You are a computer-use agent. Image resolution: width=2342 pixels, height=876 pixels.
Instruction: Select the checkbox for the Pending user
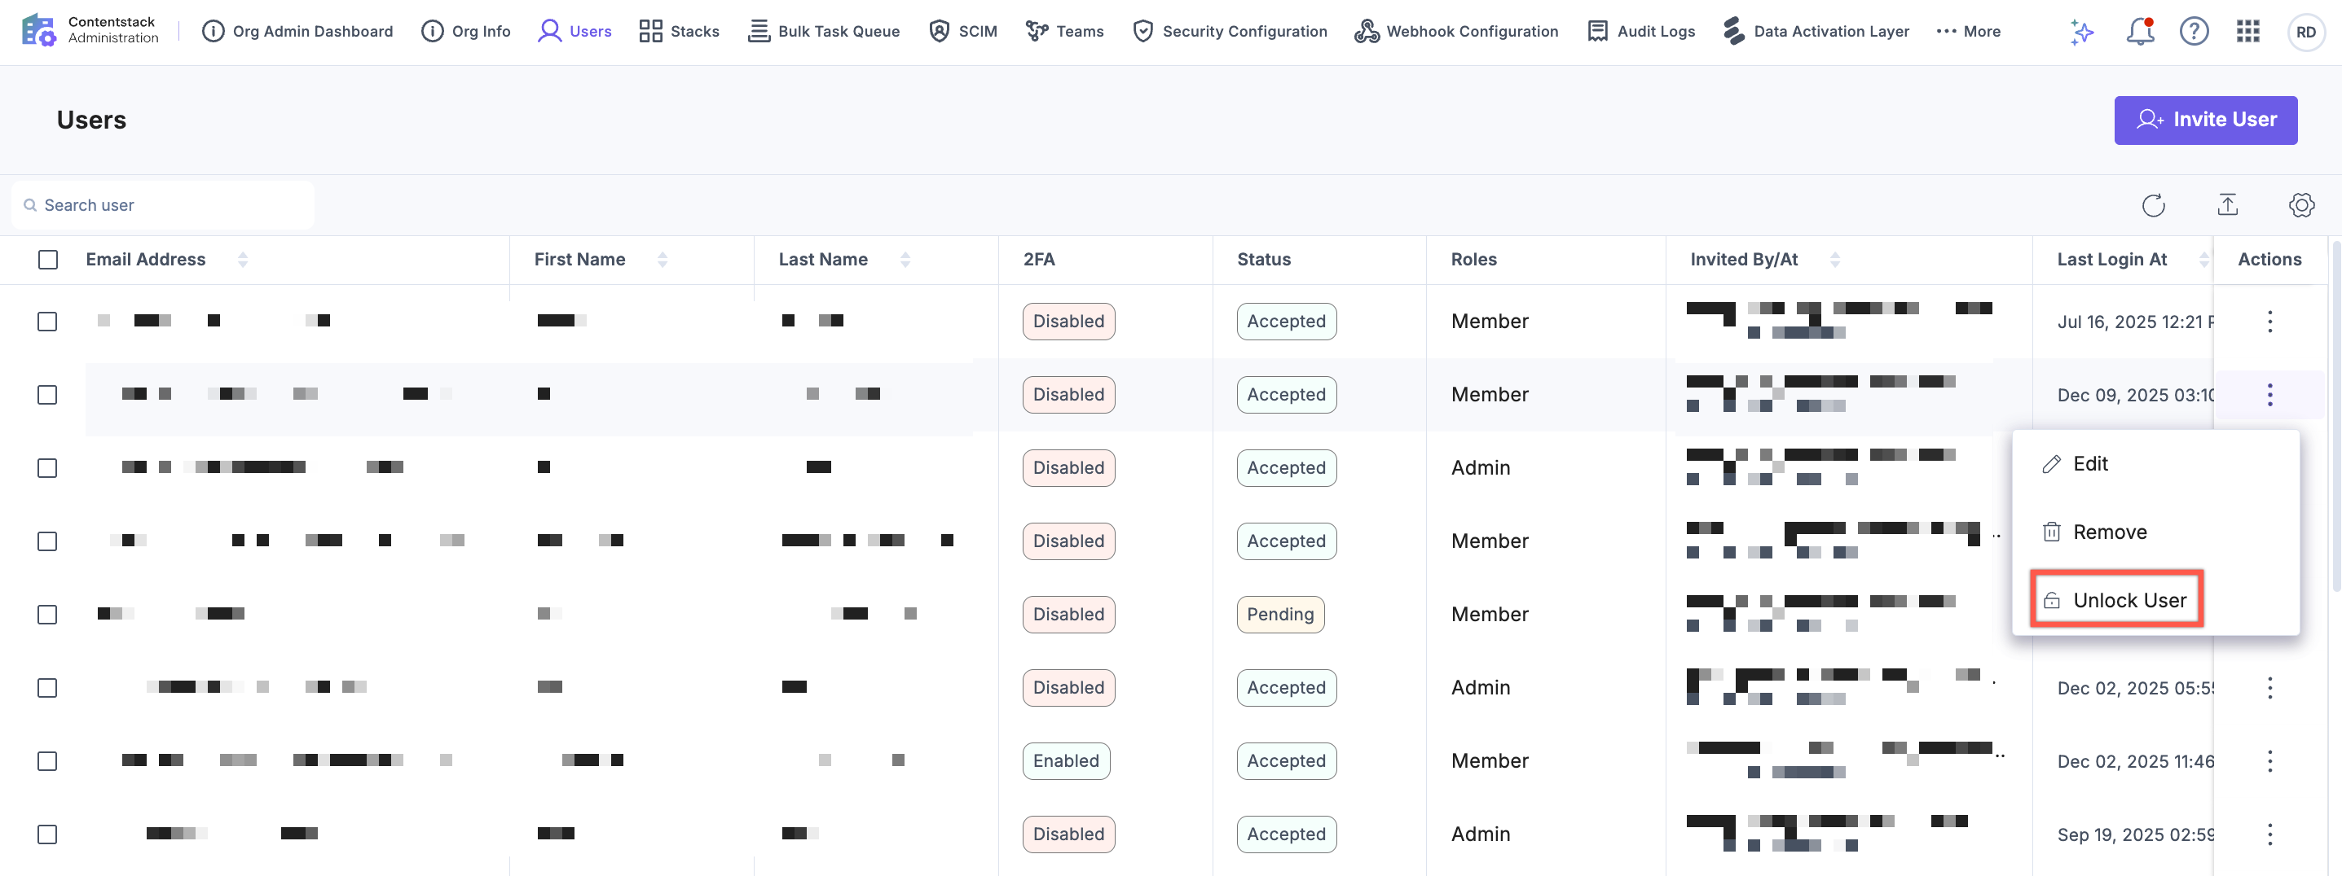pyautogui.click(x=47, y=615)
